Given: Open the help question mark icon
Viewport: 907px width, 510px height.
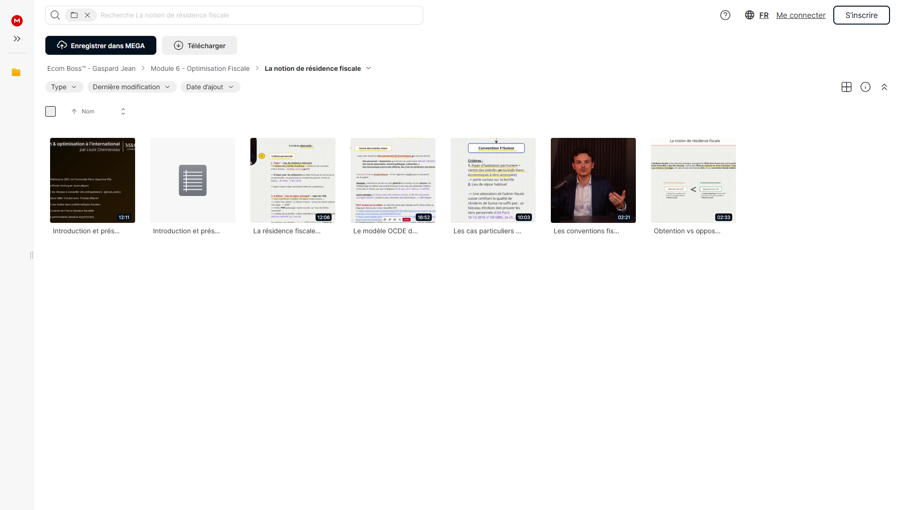Looking at the screenshot, I should tap(725, 15).
